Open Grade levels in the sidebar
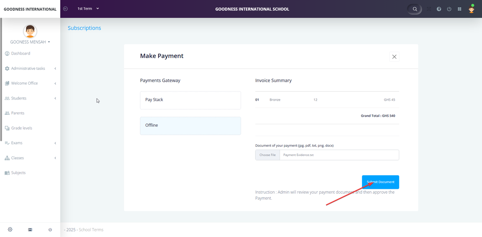This screenshot has width=482, height=237. pos(21,128)
